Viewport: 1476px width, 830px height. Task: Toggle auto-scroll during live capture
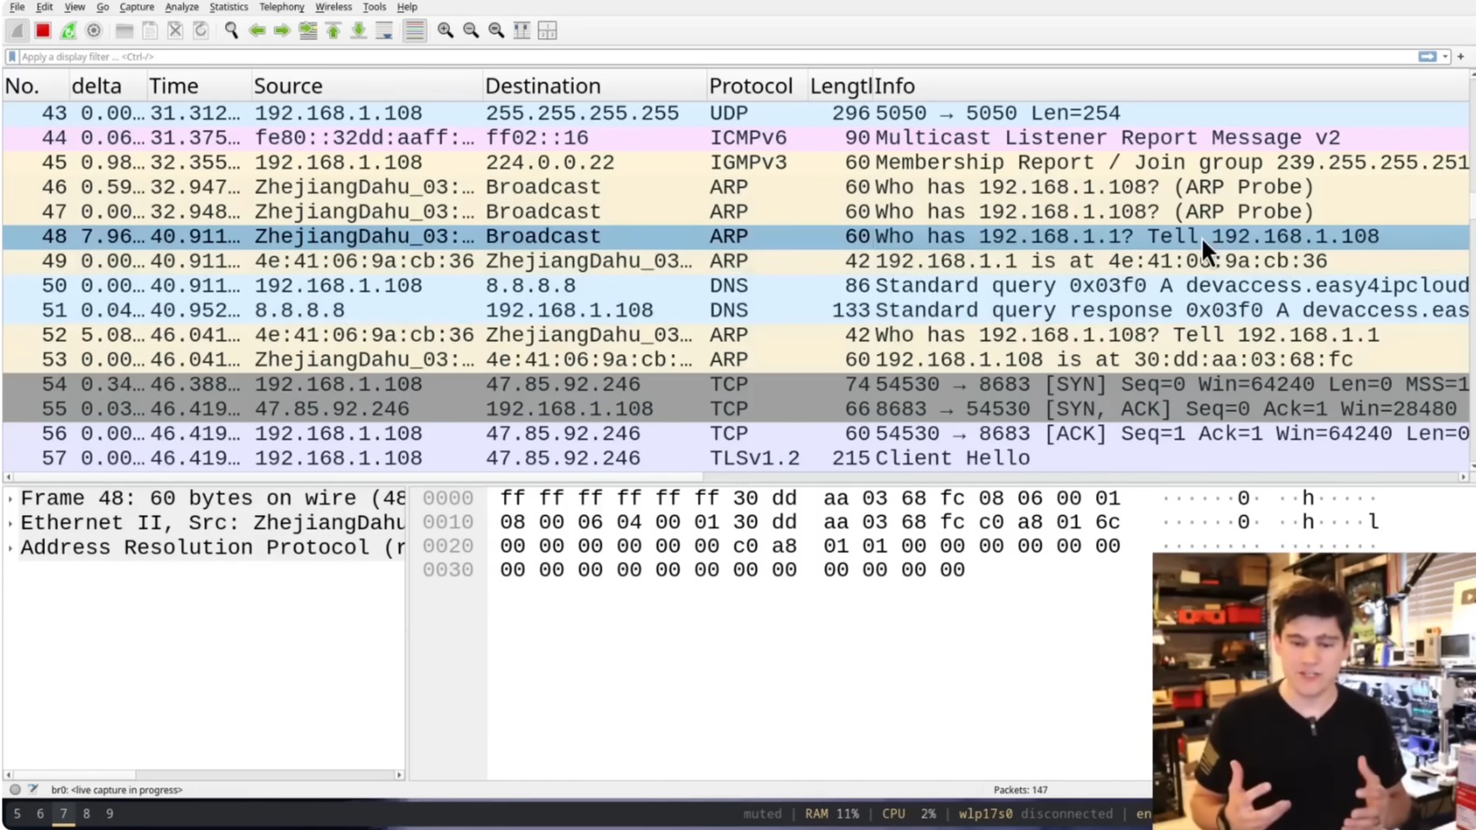click(x=384, y=30)
